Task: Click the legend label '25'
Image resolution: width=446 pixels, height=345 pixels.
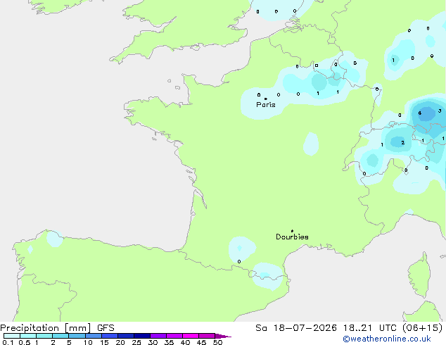Action: pos(136,342)
